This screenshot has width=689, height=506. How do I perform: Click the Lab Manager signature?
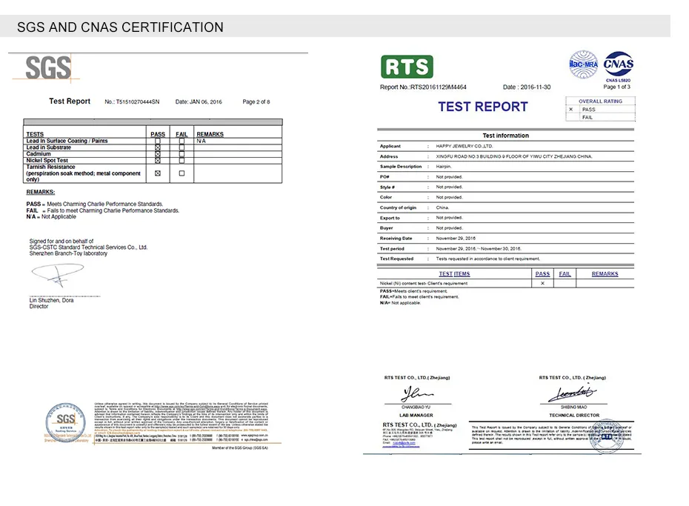coord(417,394)
